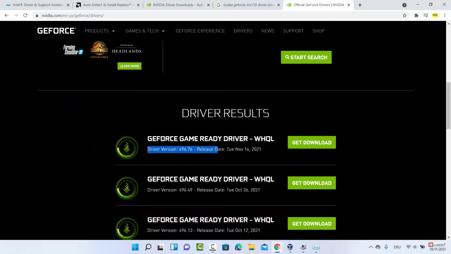Get download for driver version 496.49
This screenshot has width=451, height=254.
tap(312, 183)
